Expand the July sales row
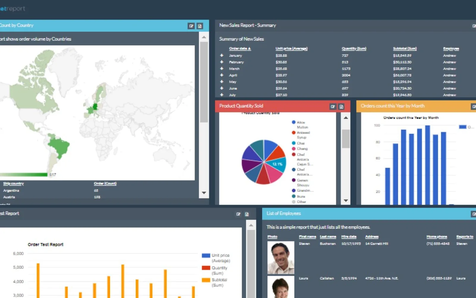The height and width of the screenshot is (298, 476). point(222,95)
